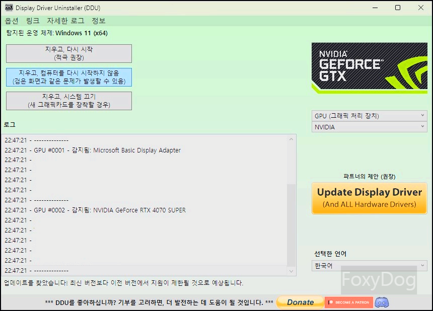Open the NVIDIA vendor dropdown
The height and width of the screenshot is (311, 433).
click(369, 127)
